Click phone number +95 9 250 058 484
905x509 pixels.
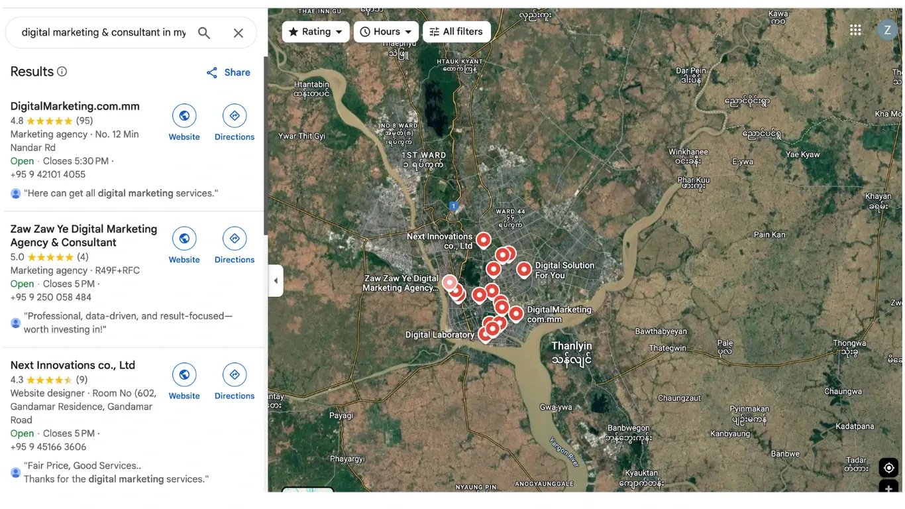tap(51, 297)
